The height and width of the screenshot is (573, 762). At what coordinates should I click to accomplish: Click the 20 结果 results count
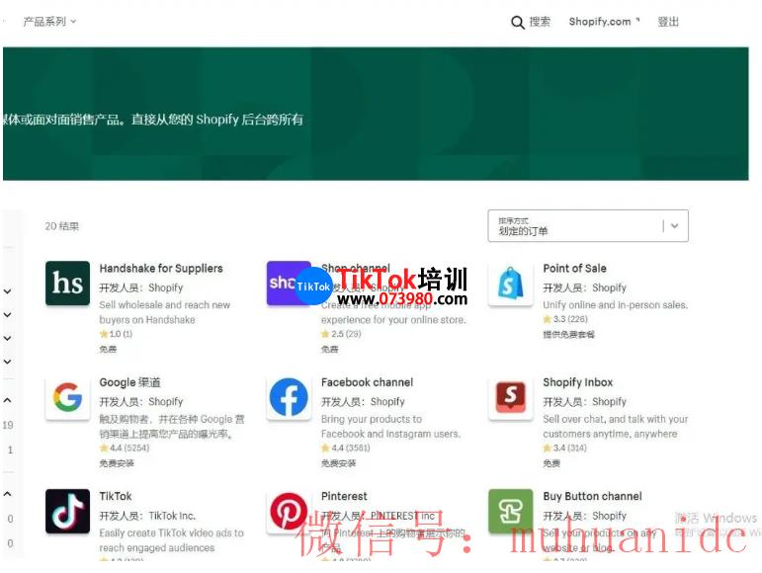click(61, 226)
